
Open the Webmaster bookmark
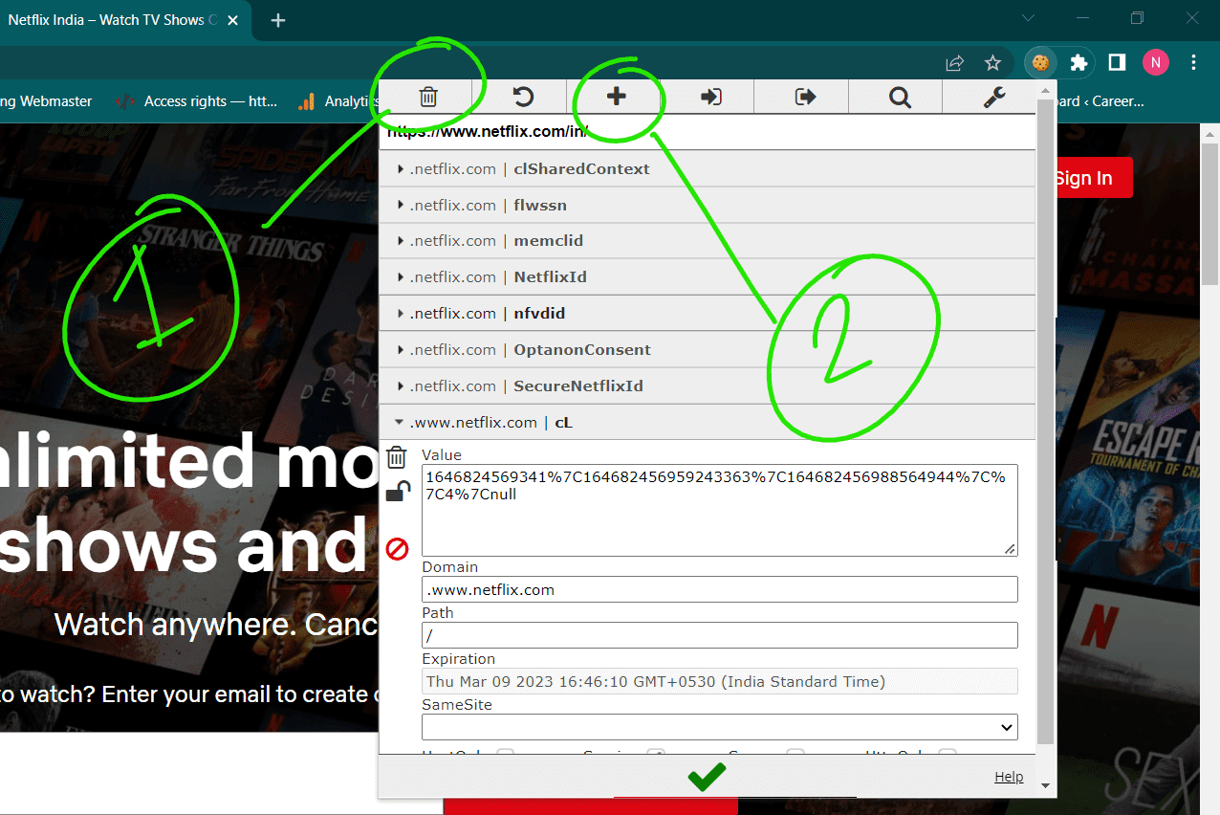[x=47, y=100]
